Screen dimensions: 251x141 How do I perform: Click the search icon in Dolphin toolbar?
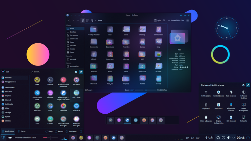coord(164,21)
